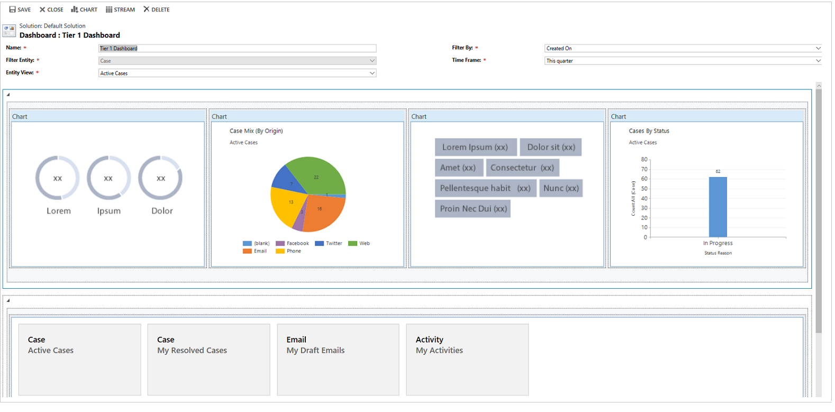Select the Active Cases stream tile

[x=80, y=360]
